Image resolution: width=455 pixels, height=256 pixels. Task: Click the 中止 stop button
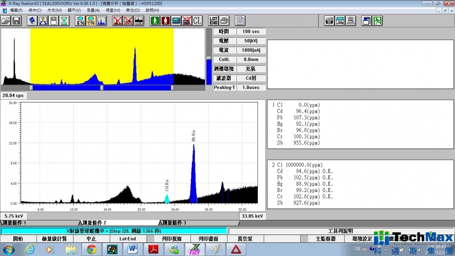[91, 239]
